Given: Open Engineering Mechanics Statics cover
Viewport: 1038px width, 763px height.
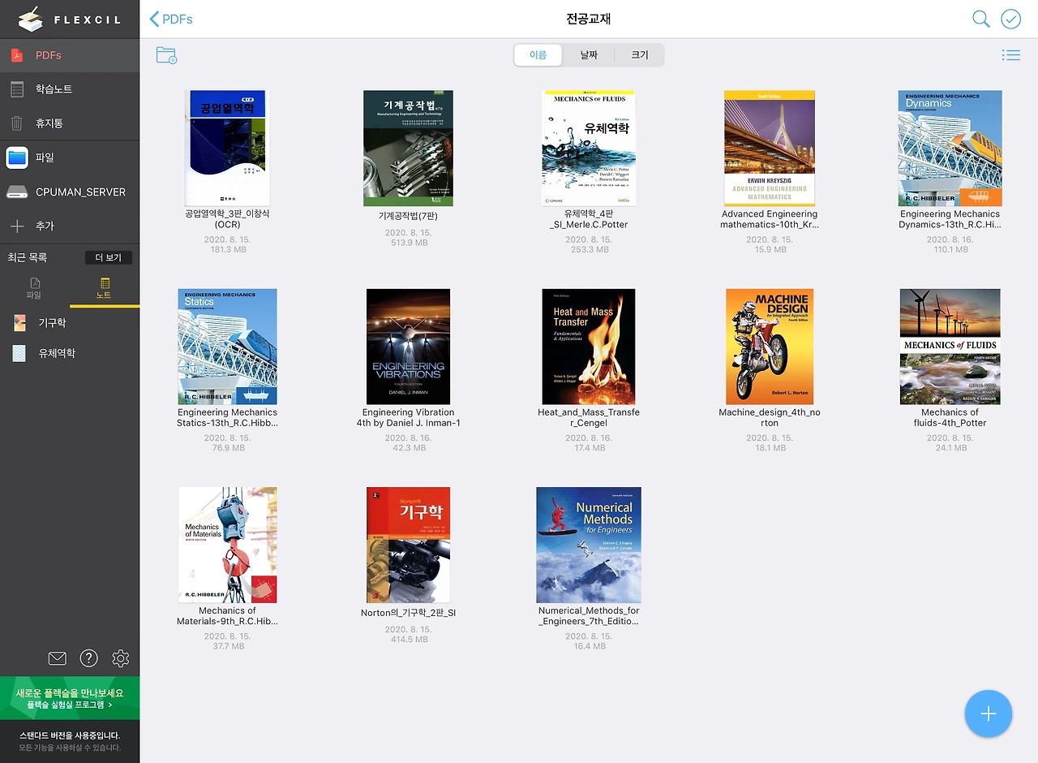Looking at the screenshot, I should (227, 347).
